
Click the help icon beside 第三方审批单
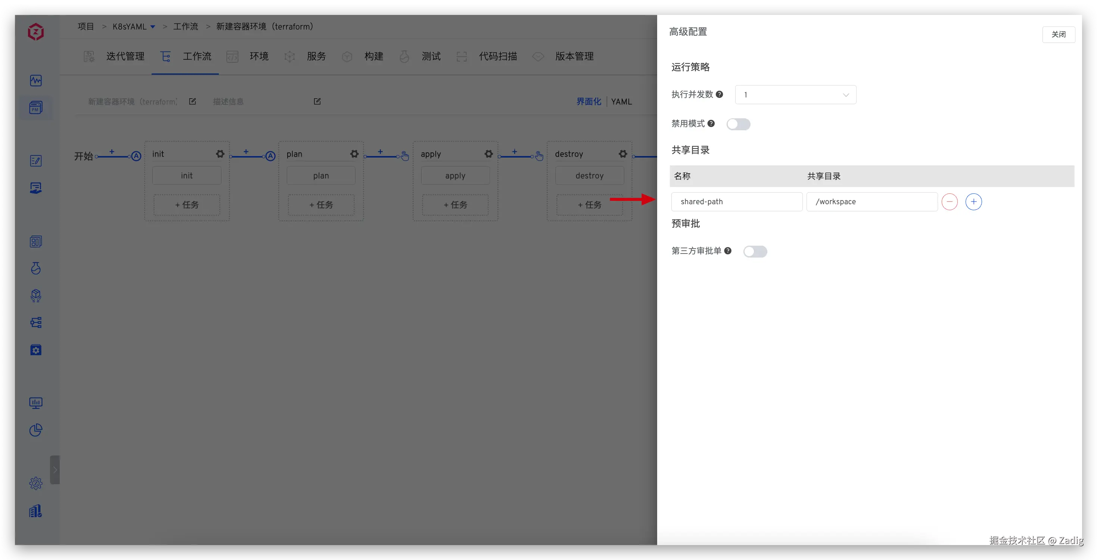click(728, 251)
